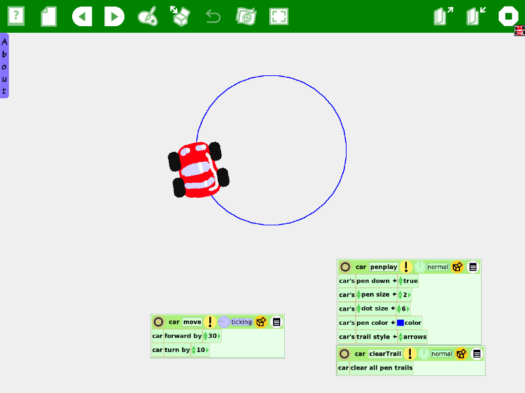Click the red car object
Image resolution: width=525 pixels, height=393 pixels.
point(199,170)
